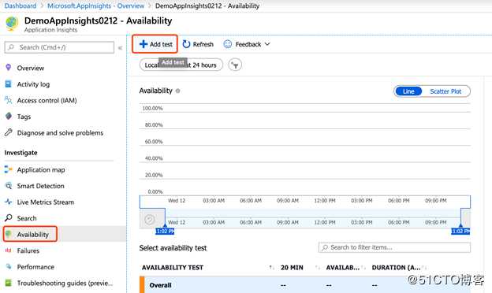Open the Overview menu item
Screen dimensions: 492x293
31,68
